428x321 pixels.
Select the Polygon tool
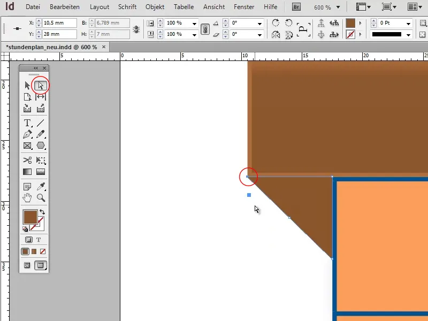(x=41, y=146)
